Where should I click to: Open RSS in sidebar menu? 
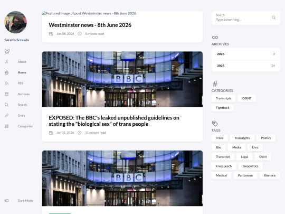coord(21,83)
